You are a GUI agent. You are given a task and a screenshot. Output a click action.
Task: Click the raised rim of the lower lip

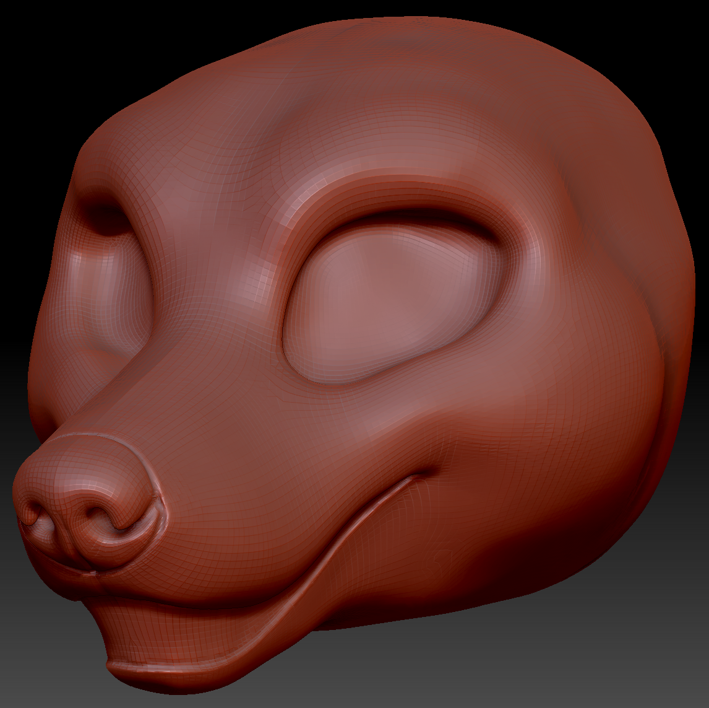pos(247,666)
